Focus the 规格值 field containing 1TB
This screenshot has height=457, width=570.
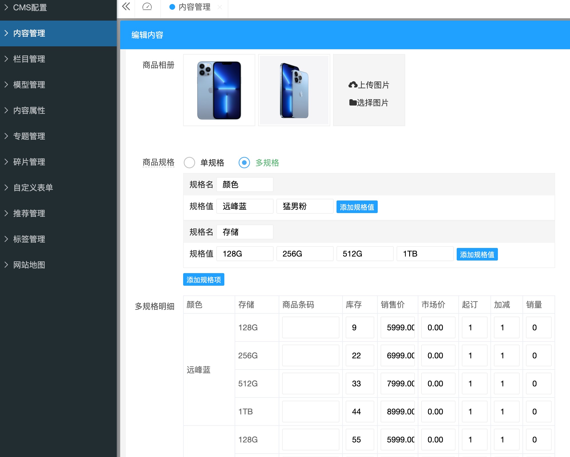pyautogui.click(x=425, y=254)
